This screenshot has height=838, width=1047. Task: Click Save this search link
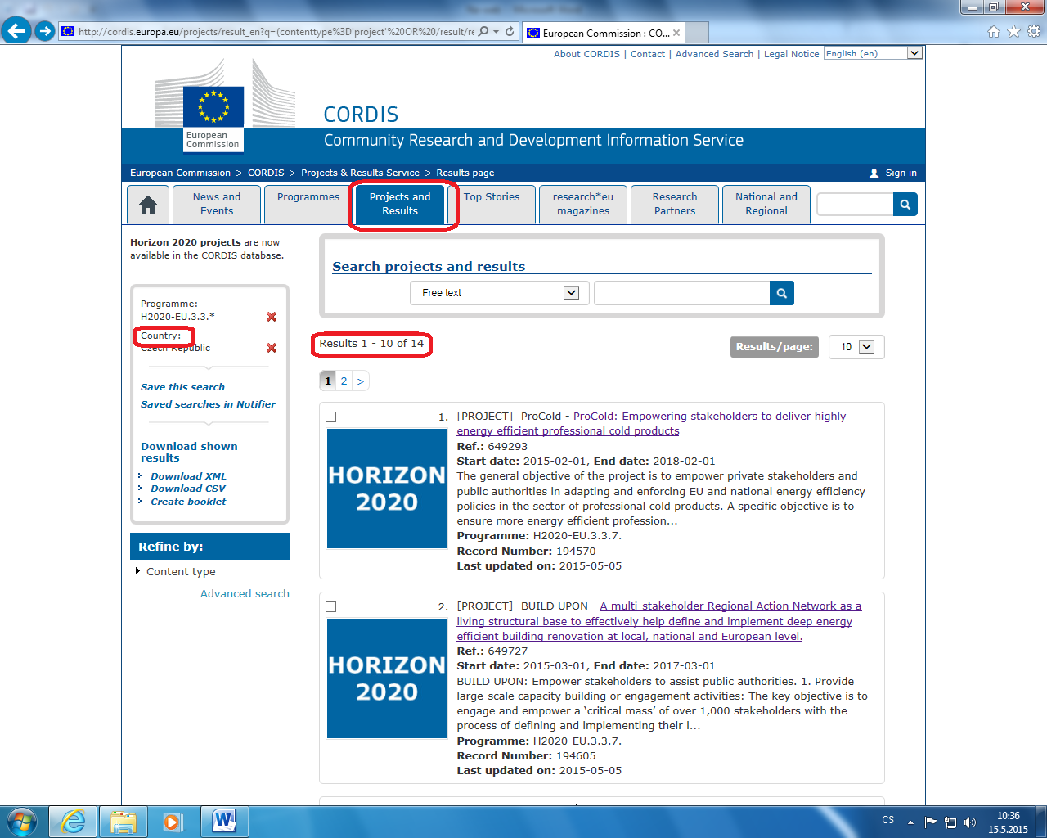pos(182,387)
